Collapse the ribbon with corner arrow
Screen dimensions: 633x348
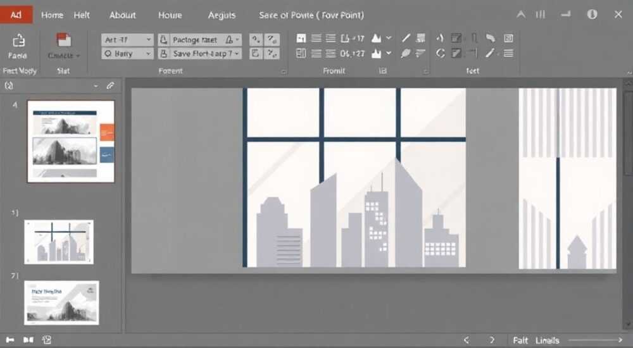click(x=629, y=72)
